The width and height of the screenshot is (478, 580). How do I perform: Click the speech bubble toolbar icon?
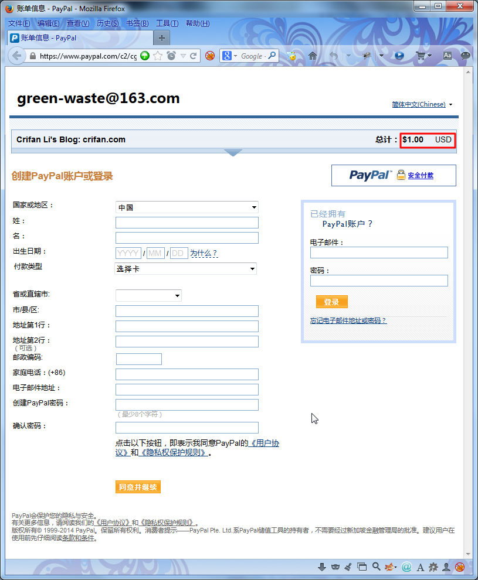tap(466, 56)
